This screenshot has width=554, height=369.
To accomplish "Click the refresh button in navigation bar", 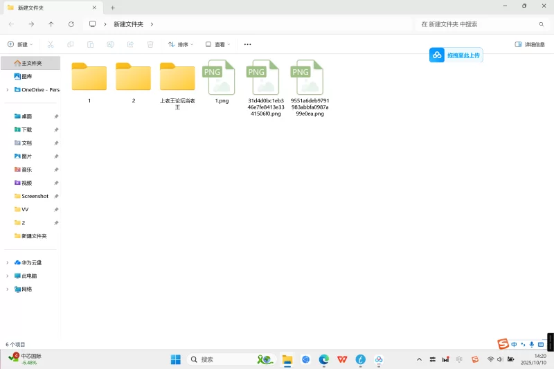I will click(71, 24).
